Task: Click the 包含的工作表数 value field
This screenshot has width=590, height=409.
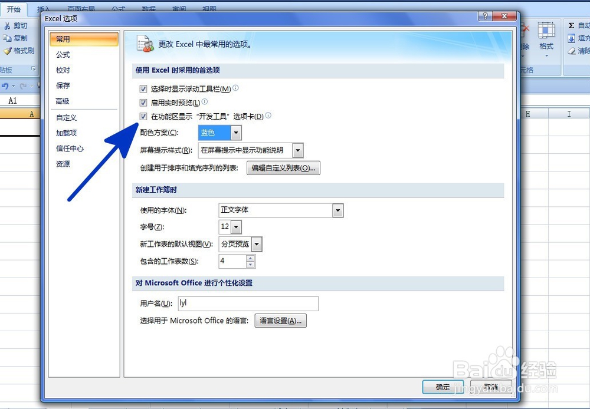Action: 232,261
